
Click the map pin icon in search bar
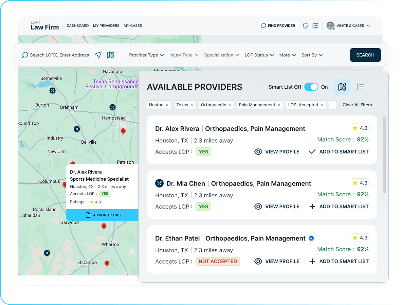[110, 55]
